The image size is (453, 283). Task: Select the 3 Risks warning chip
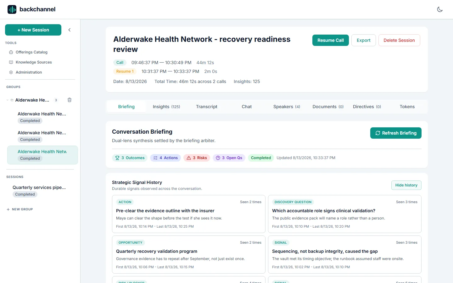point(197,158)
